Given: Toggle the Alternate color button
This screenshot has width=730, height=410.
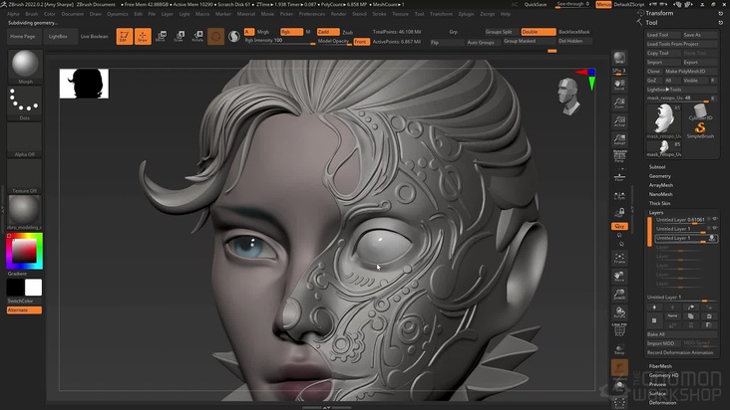Looking at the screenshot, I should (24, 310).
